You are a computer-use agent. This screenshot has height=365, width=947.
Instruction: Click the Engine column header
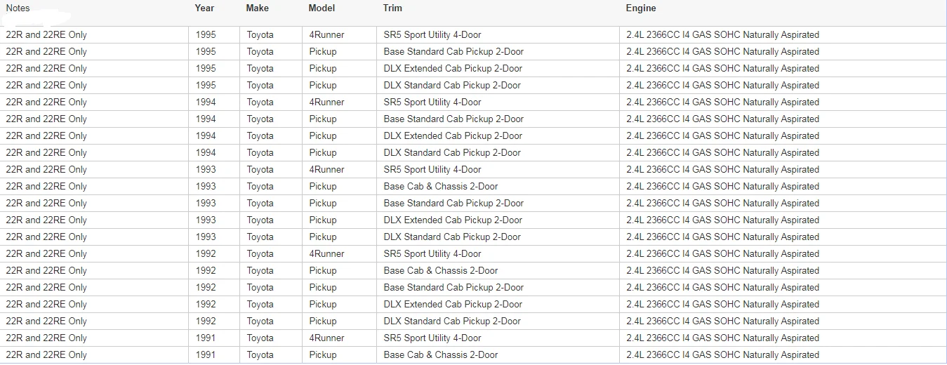(x=641, y=8)
